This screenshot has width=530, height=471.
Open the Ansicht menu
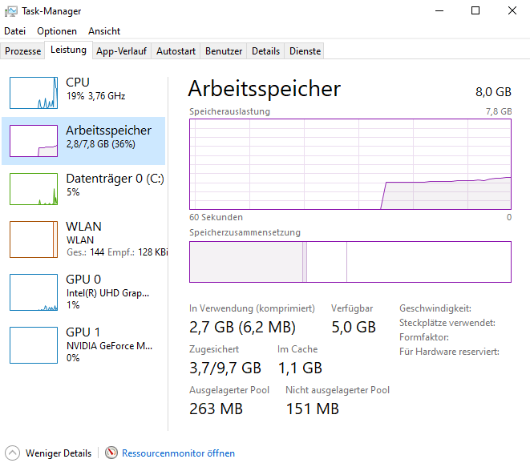[104, 31]
